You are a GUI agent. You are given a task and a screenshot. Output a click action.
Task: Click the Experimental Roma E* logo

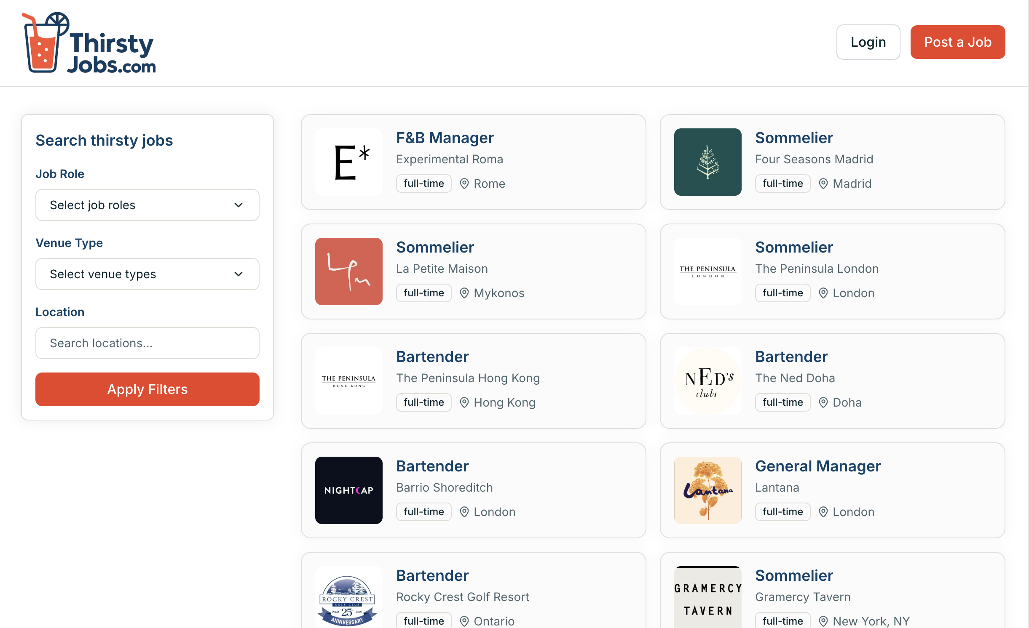348,162
